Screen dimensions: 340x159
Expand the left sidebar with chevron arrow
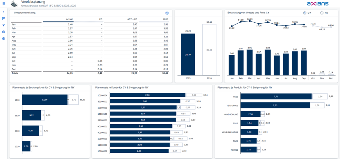(x=3, y=12)
